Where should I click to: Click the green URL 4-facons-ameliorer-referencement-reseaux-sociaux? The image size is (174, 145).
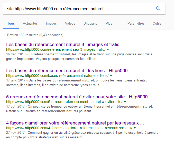coord(69,128)
